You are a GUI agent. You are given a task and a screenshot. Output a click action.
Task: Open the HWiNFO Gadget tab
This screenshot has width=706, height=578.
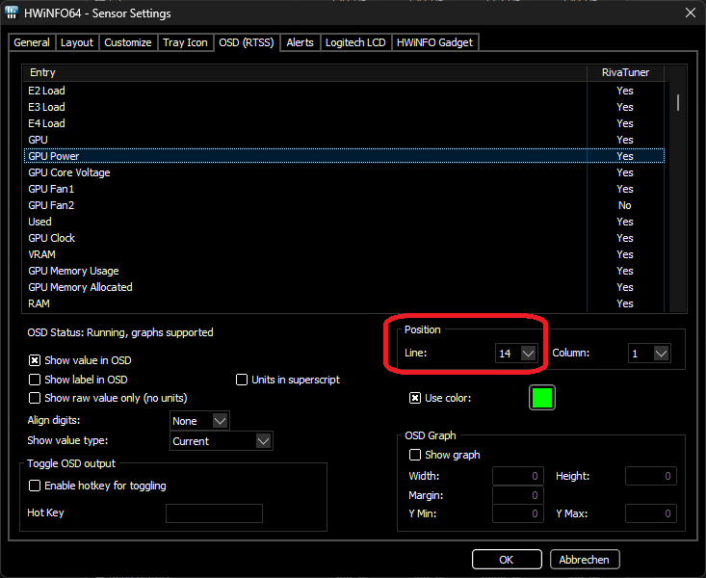click(x=434, y=42)
